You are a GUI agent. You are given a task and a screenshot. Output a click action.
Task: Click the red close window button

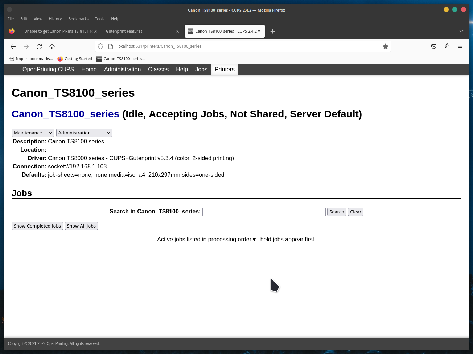pyautogui.click(x=464, y=9)
